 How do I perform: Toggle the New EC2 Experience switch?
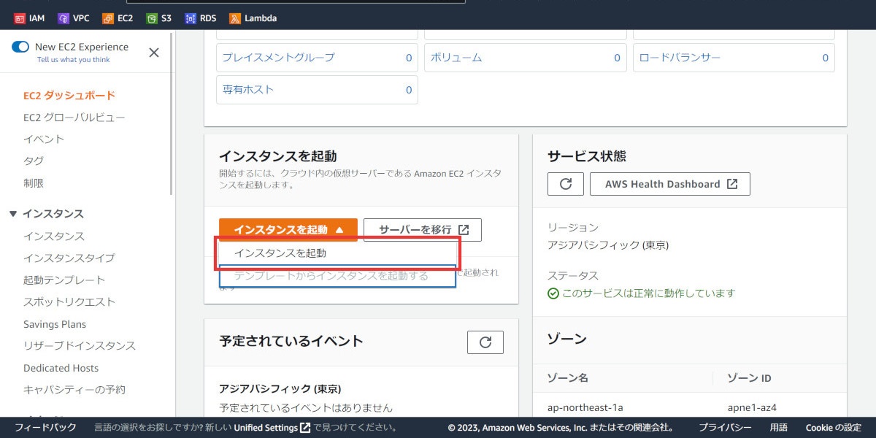[x=20, y=47]
